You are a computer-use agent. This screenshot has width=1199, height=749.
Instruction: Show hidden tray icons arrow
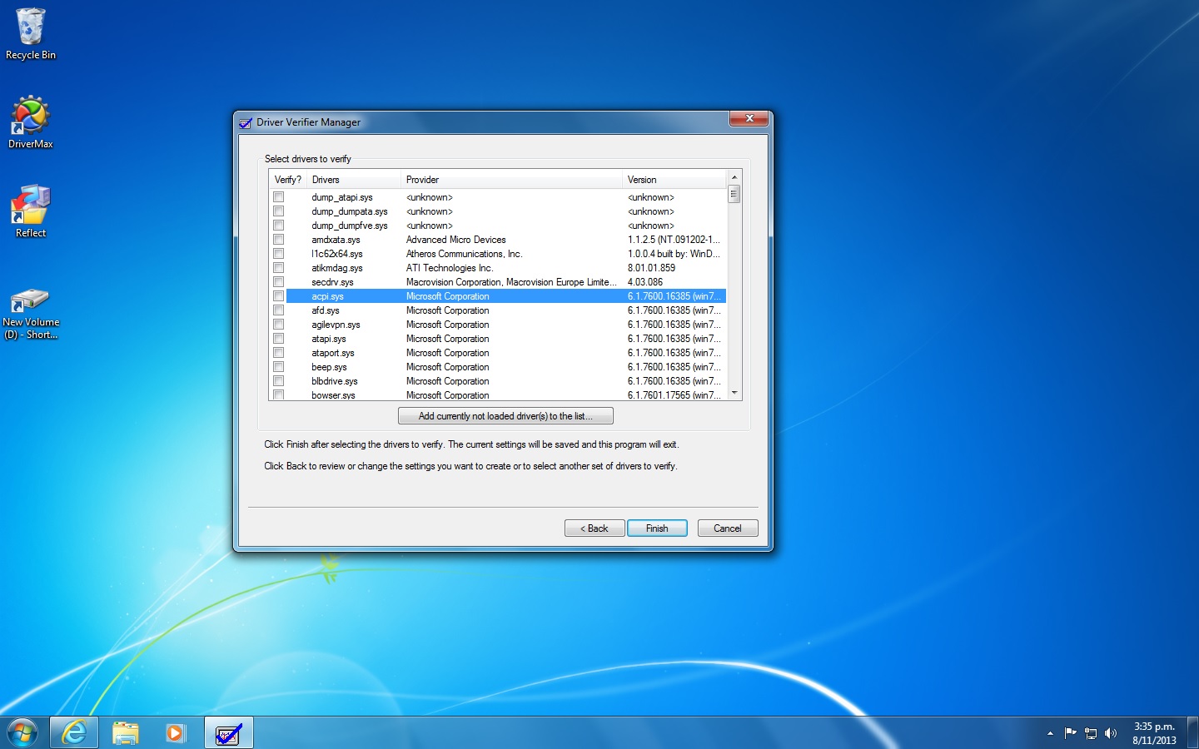point(1050,733)
